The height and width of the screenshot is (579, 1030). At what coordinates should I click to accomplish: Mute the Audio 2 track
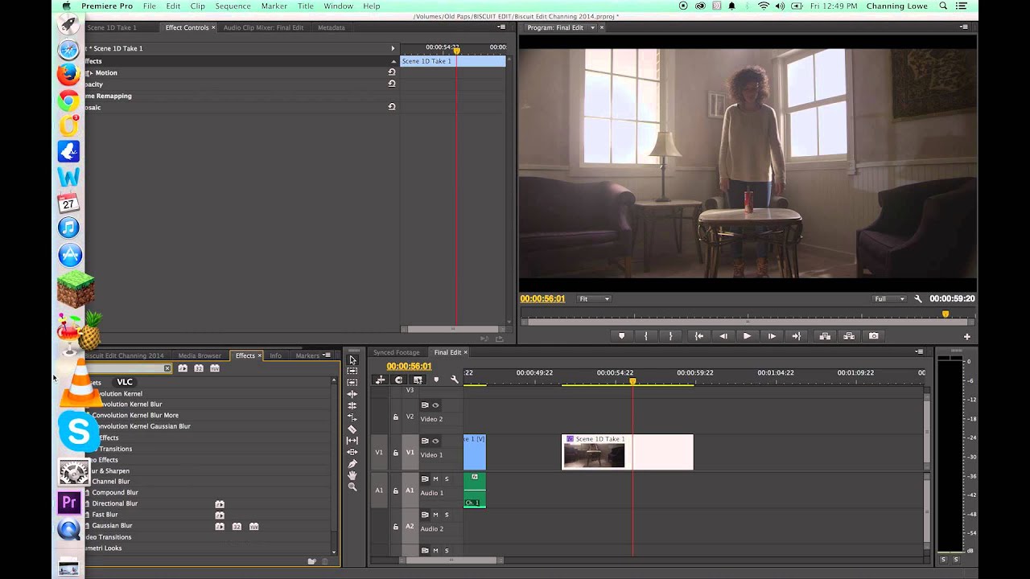pos(435,515)
